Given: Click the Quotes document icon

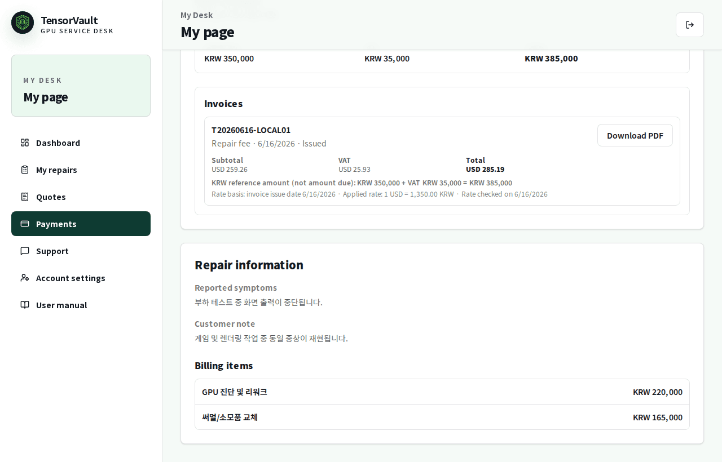Looking at the screenshot, I should coord(25,197).
